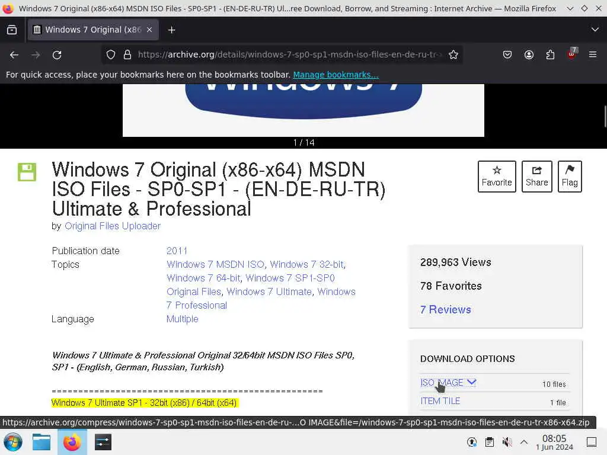The image size is (607, 455).
Task: Open a new tab with plus button
Action: click(171, 30)
